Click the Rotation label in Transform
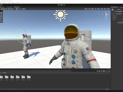123x92 pixels. tap(115, 18)
